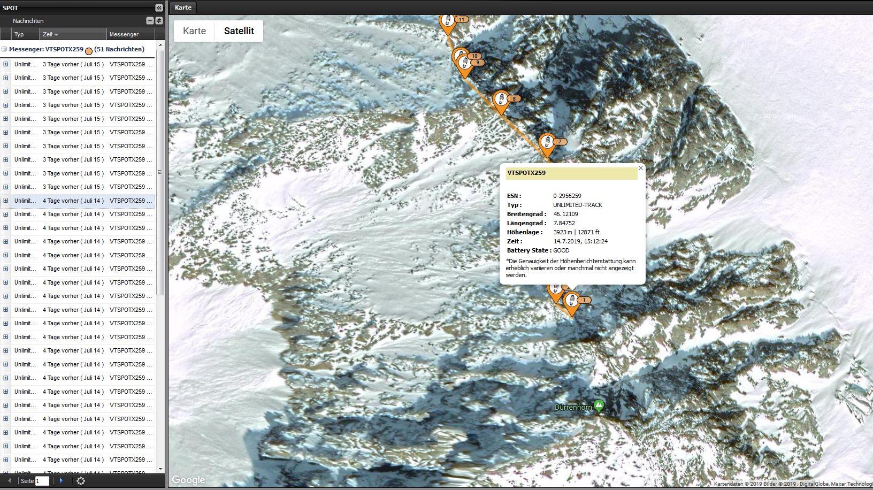Expand the first Juli 15 message row
Screen dimensions: 873x490
tap(6, 64)
